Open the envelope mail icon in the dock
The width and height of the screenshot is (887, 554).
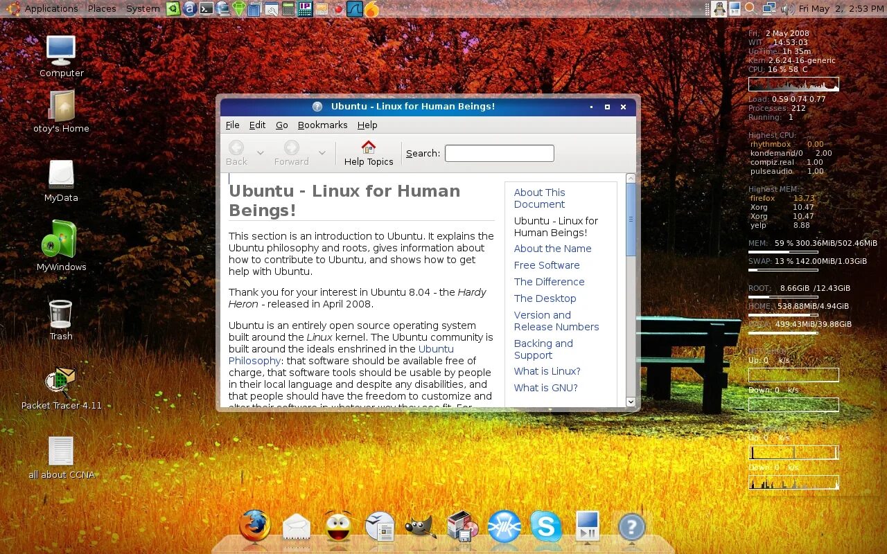296,528
